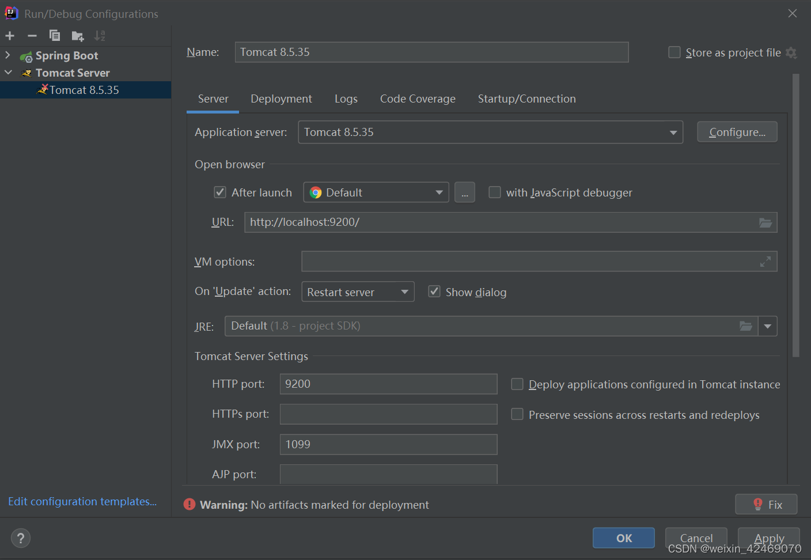Open the help question mark
Viewport: 811px width, 560px height.
tap(21, 538)
